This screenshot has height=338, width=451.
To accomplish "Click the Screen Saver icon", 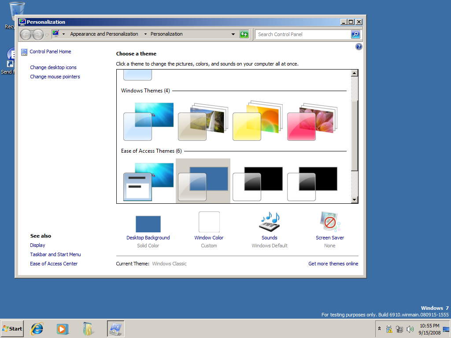I will pyautogui.click(x=329, y=222).
